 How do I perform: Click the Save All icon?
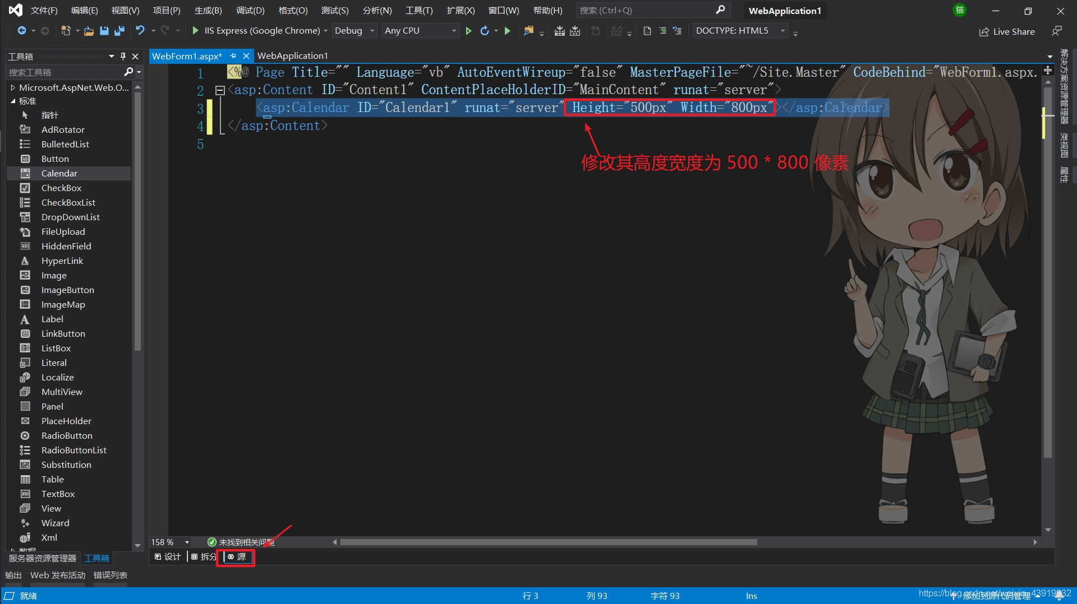[x=119, y=31]
